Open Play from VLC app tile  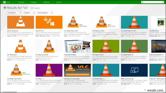[49, 22]
